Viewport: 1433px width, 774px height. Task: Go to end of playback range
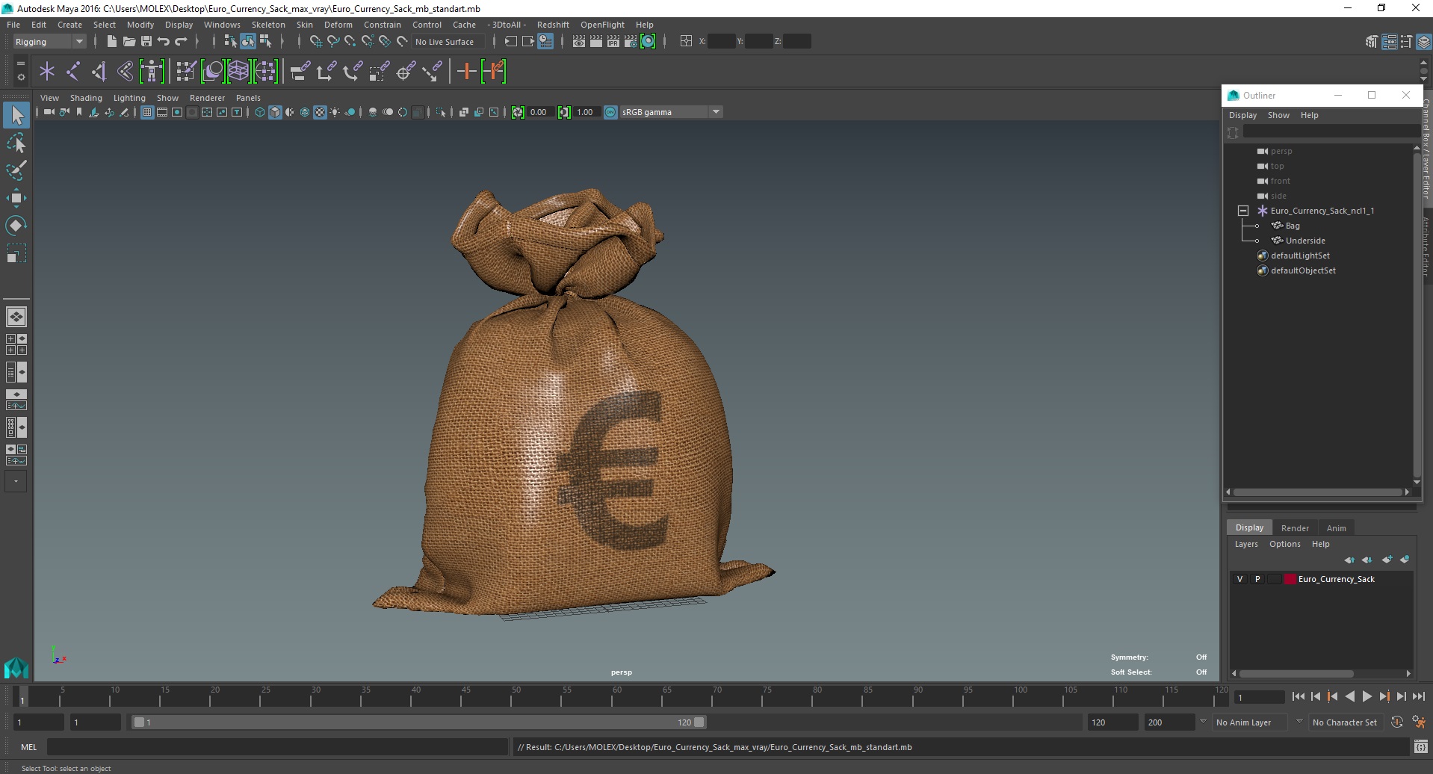[x=1419, y=696]
